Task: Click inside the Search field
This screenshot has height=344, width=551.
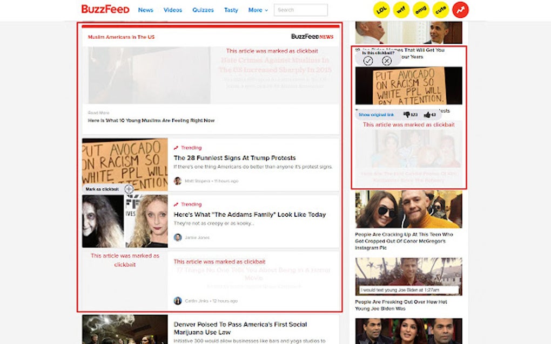Action: point(300,10)
